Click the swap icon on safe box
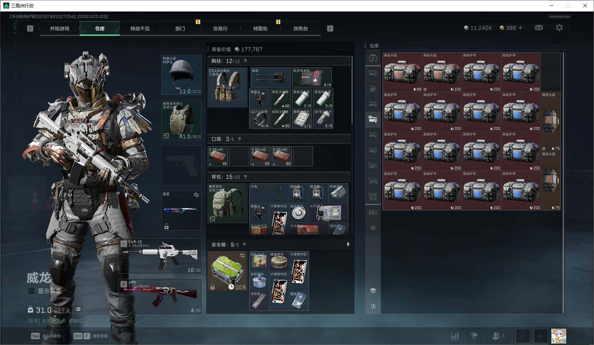The height and width of the screenshot is (345, 594). coord(242,255)
